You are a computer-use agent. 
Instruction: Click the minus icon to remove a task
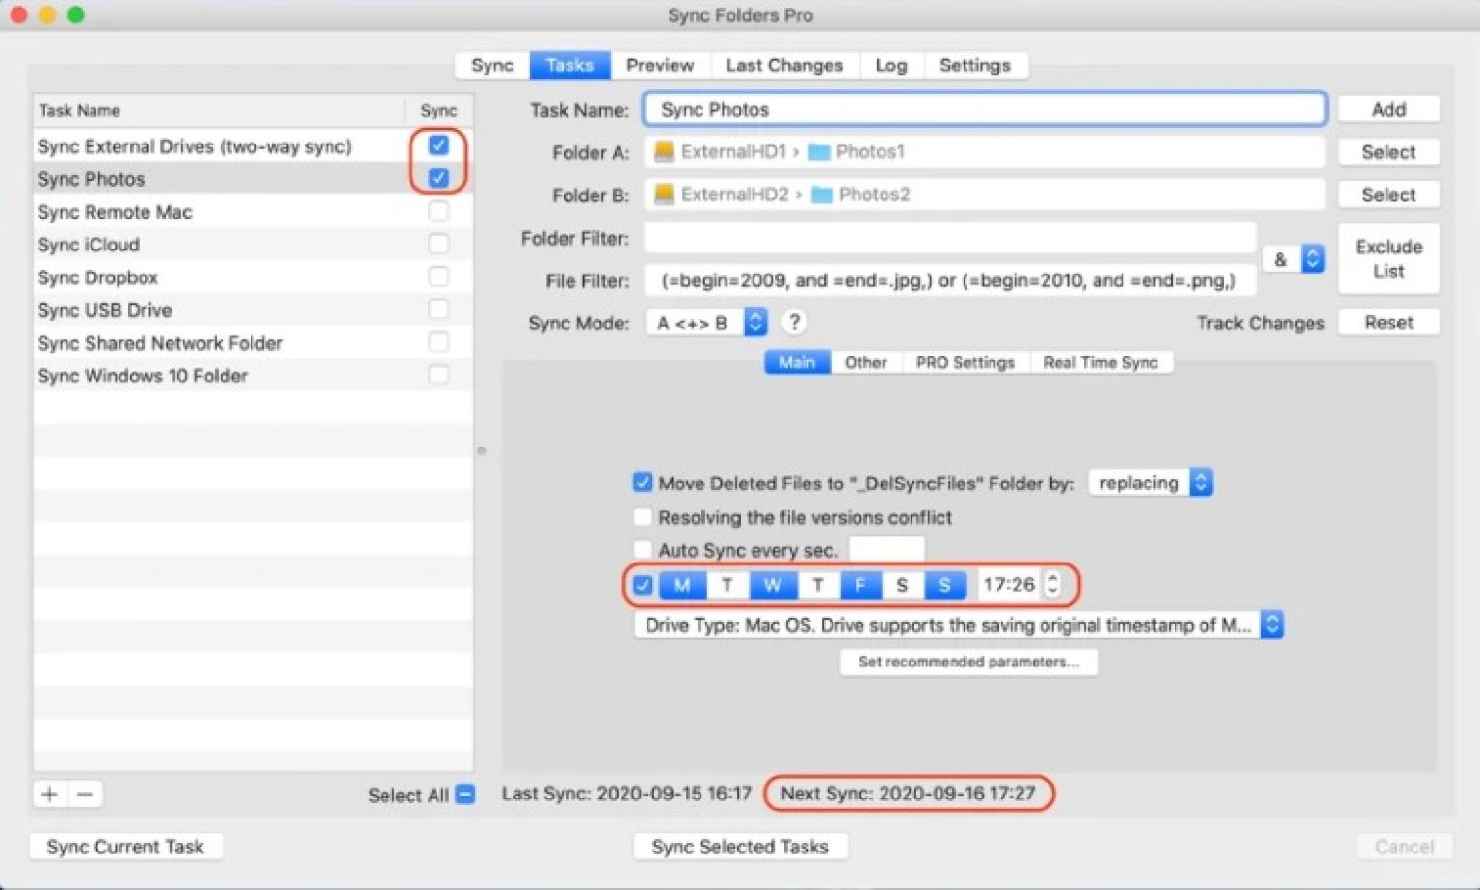click(x=84, y=794)
